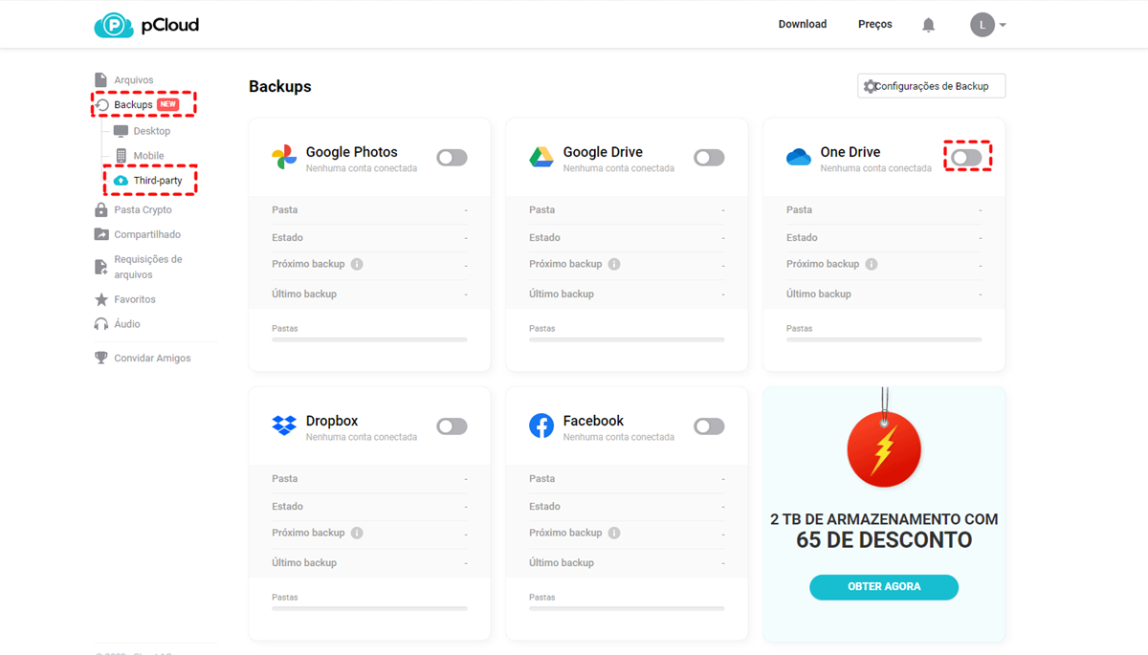Expand the account menu arrow beside avatar
The image size is (1148, 655).
(1003, 26)
